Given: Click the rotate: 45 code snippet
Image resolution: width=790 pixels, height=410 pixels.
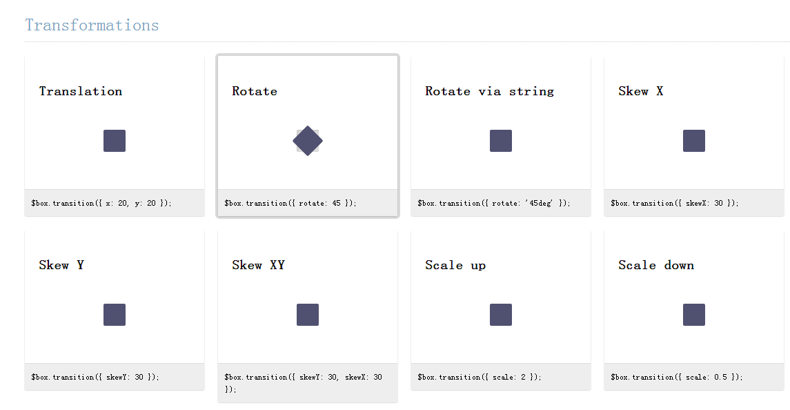Looking at the screenshot, I should (290, 203).
